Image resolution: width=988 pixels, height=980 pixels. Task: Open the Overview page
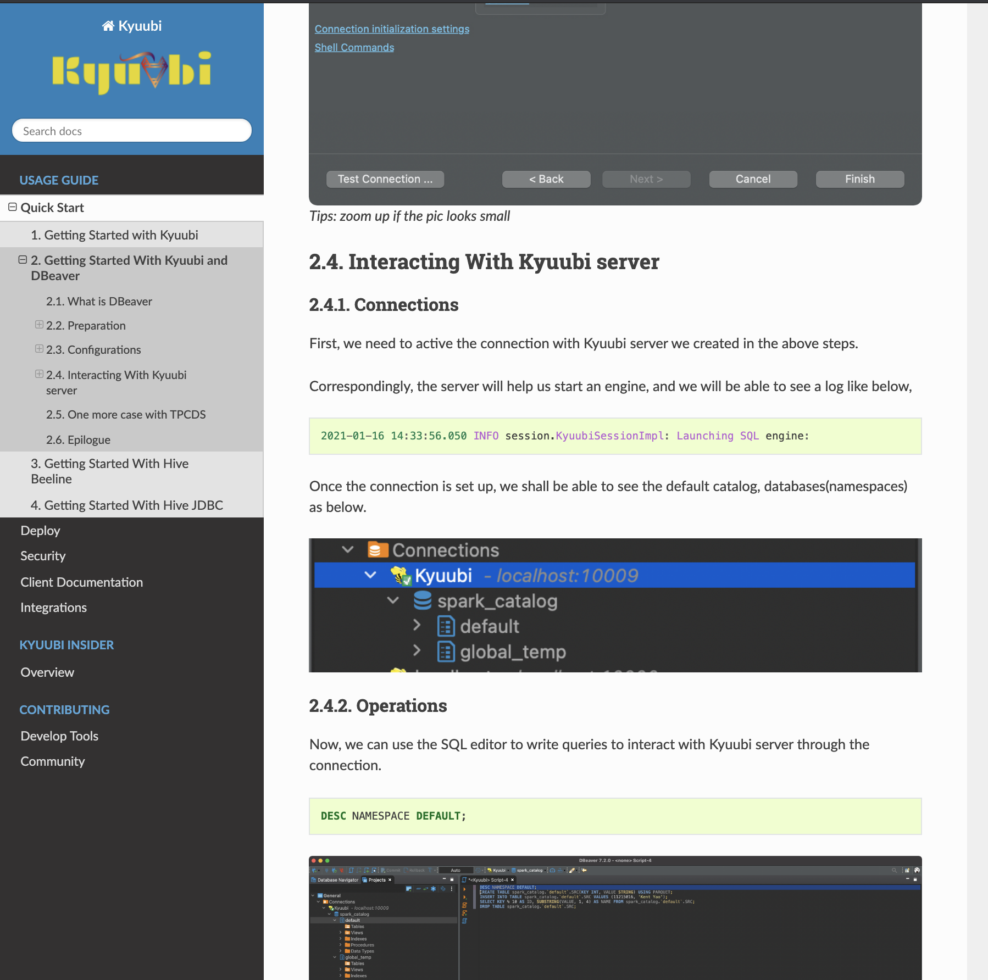tap(47, 672)
